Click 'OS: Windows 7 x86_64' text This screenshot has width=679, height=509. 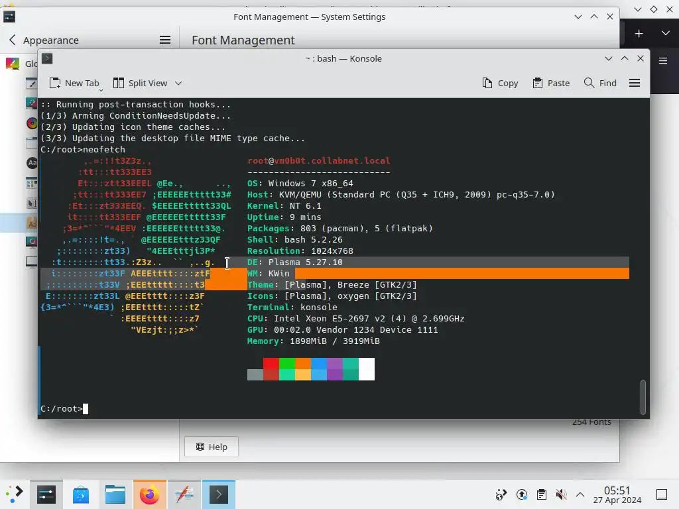[300, 183]
